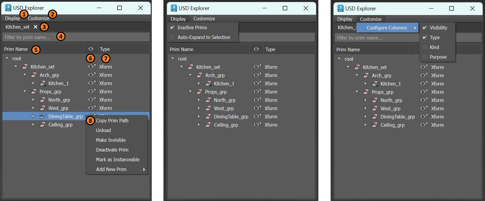
Task: Switch to the Kitchen_set stage tab
Action: (17, 27)
